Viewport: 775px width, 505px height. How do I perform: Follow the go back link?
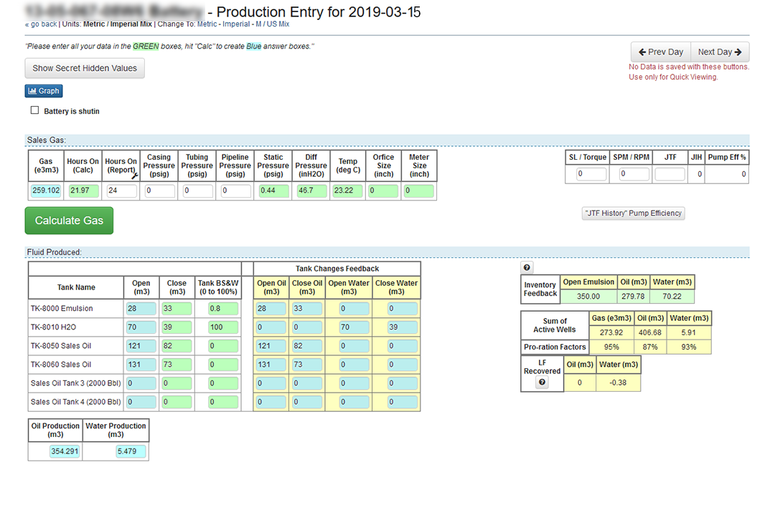click(x=41, y=24)
